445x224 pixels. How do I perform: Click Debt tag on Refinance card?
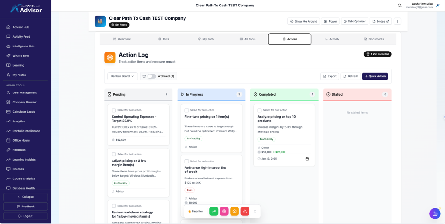190,190
